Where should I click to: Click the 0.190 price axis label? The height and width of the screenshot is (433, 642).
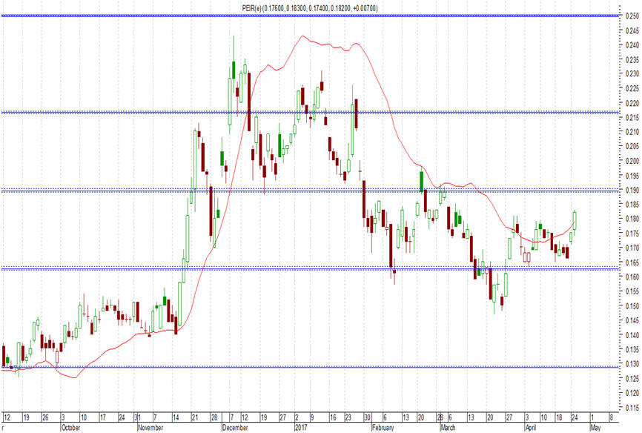(632, 190)
